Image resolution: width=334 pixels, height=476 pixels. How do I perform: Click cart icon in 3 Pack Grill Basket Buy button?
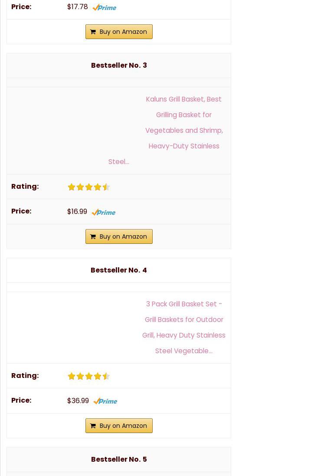tap(93, 426)
